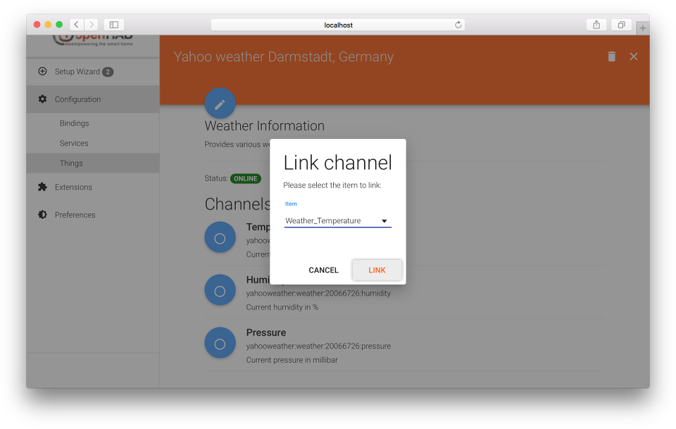Image resolution: width=676 pixels, height=429 pixels.
Task: Open Setup Wizard in sidebar
Action: pyautogui.click(x=93, y=72)
